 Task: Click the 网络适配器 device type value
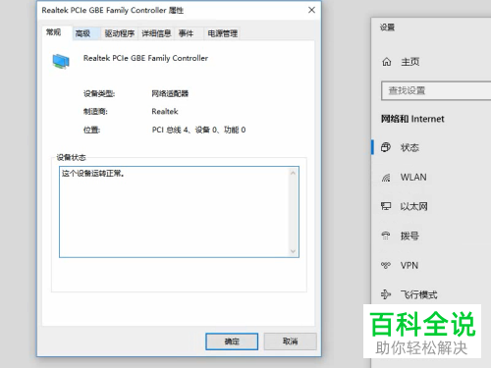click(170, 93)
